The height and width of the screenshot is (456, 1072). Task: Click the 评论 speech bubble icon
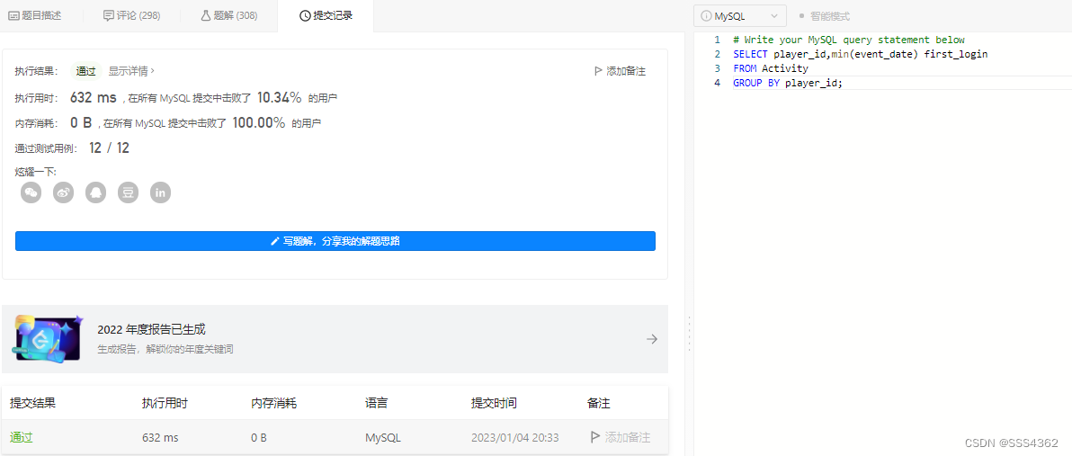tap(108, 15)
